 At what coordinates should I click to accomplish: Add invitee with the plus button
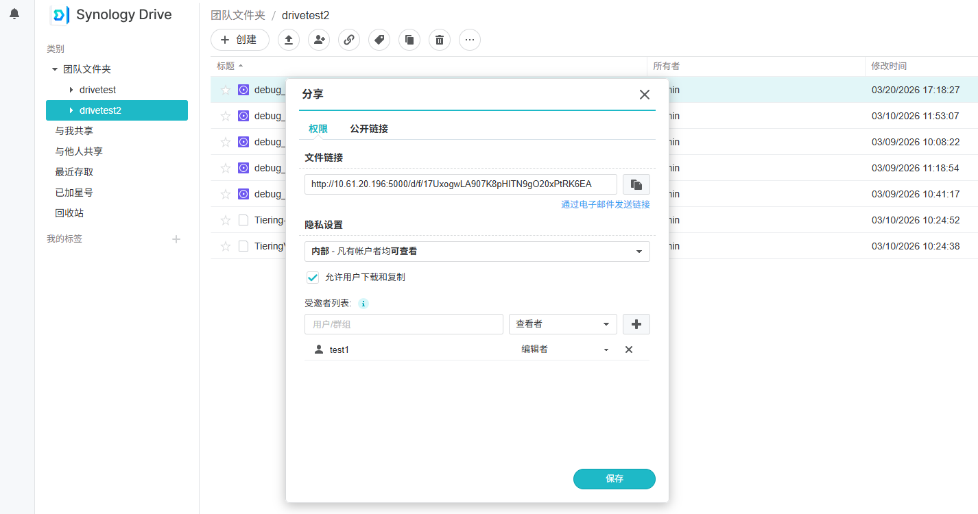coord(636,324)
